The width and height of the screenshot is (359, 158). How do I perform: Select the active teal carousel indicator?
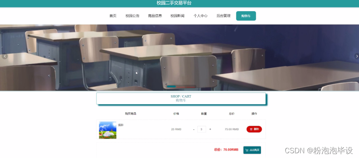coord(171,87)
